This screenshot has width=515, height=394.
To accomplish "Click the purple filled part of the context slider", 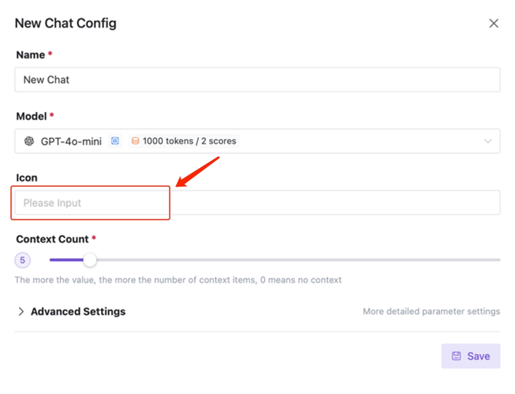I will (66, 260).
